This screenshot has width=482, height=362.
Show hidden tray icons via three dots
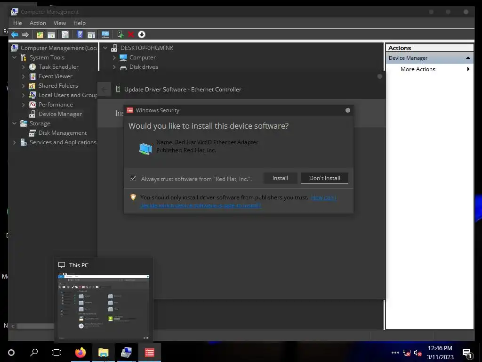[x=395, y=353]
